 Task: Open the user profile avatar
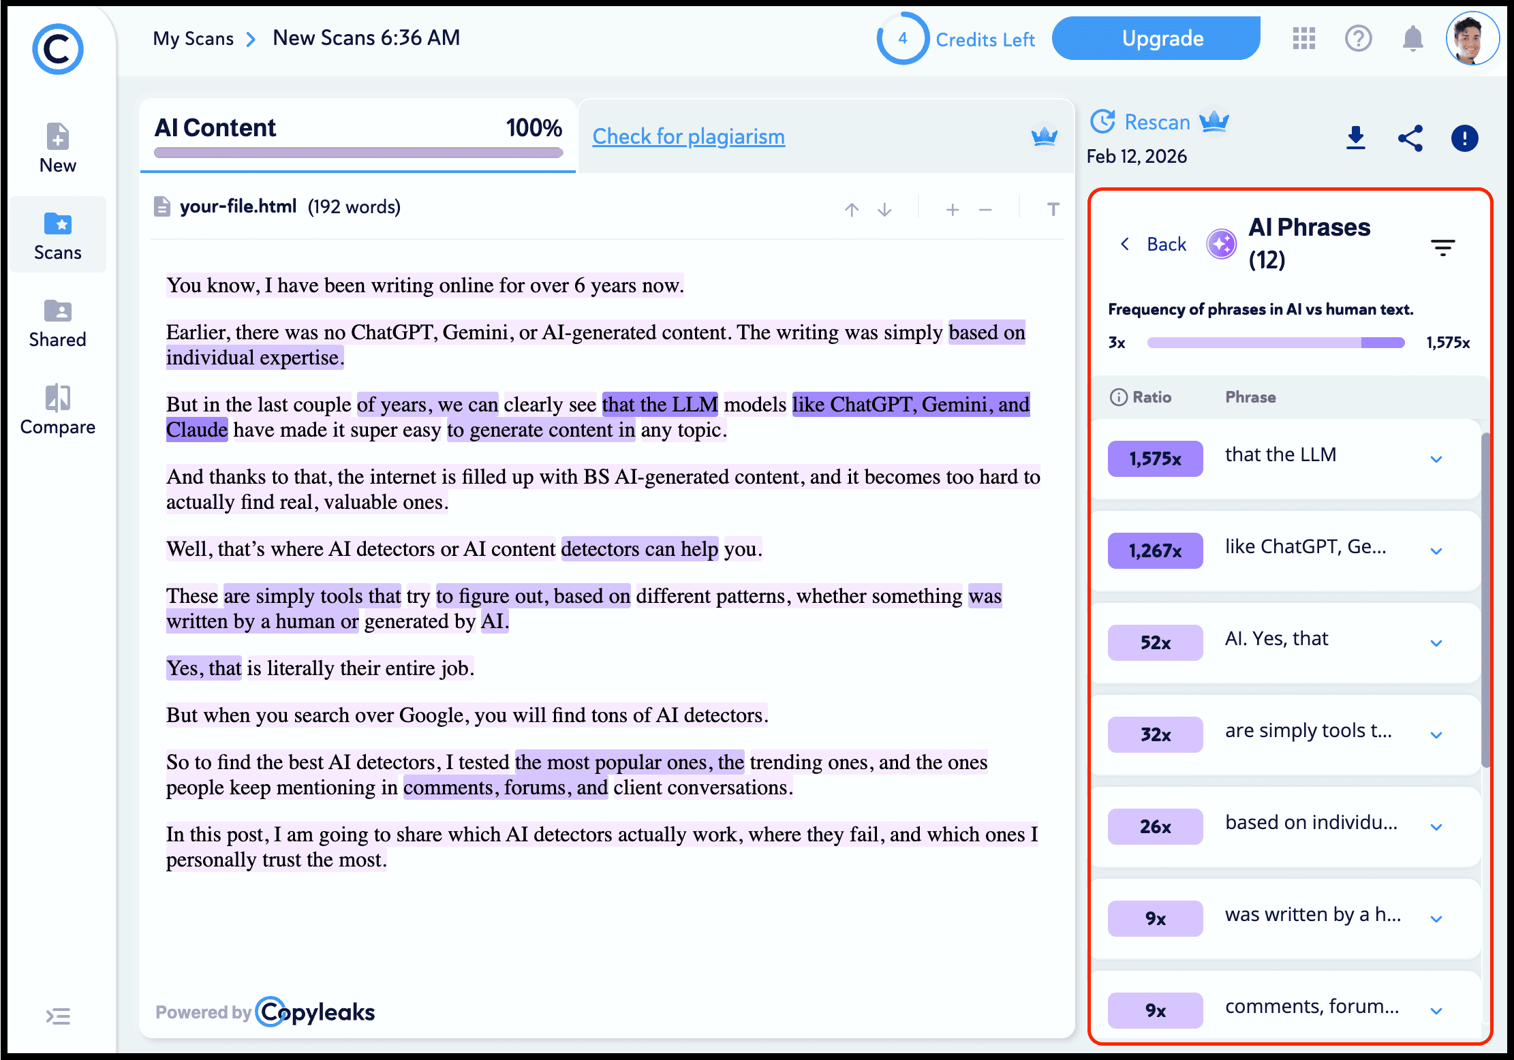(x=1473, y=38)
